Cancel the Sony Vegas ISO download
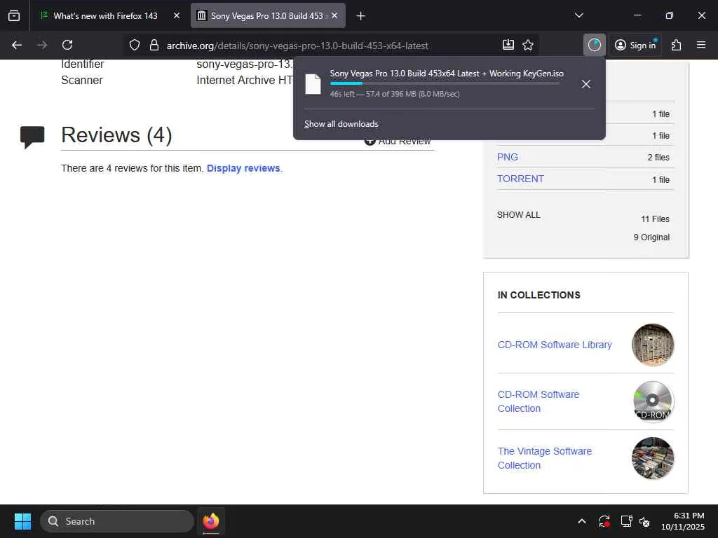The width and height of the screenshot is (718, 538). pyautogui.click(x=585, y=84)
